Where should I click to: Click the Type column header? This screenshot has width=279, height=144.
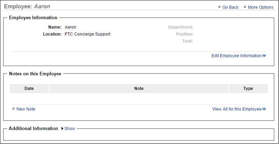tap(248, 89)
